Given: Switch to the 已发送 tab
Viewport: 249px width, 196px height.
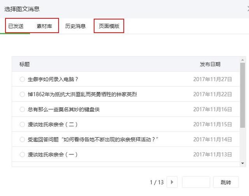Looking at the screenshot, I should click(x=16, y=26).
